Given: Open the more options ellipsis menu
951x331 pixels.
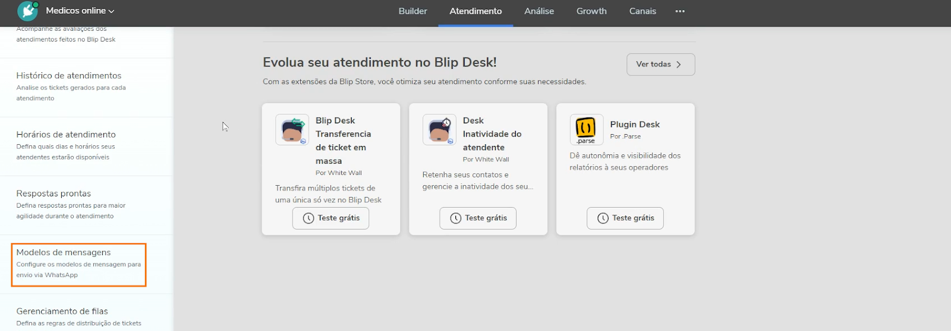Looking at the screenshot, I should (x=680, y=11).
